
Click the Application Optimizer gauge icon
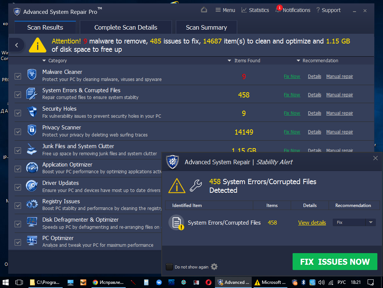point(32,168)
